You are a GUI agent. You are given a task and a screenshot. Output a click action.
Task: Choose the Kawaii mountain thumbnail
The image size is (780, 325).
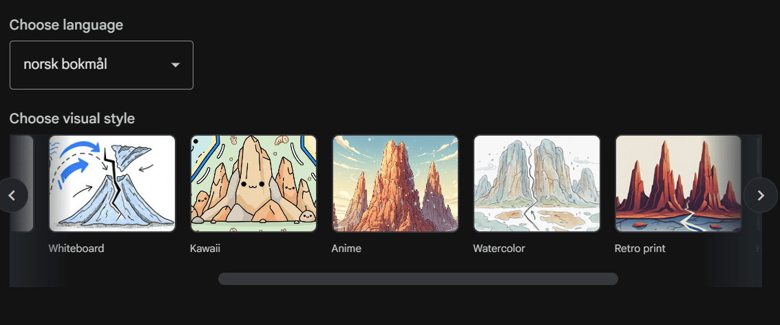[254, 184]
